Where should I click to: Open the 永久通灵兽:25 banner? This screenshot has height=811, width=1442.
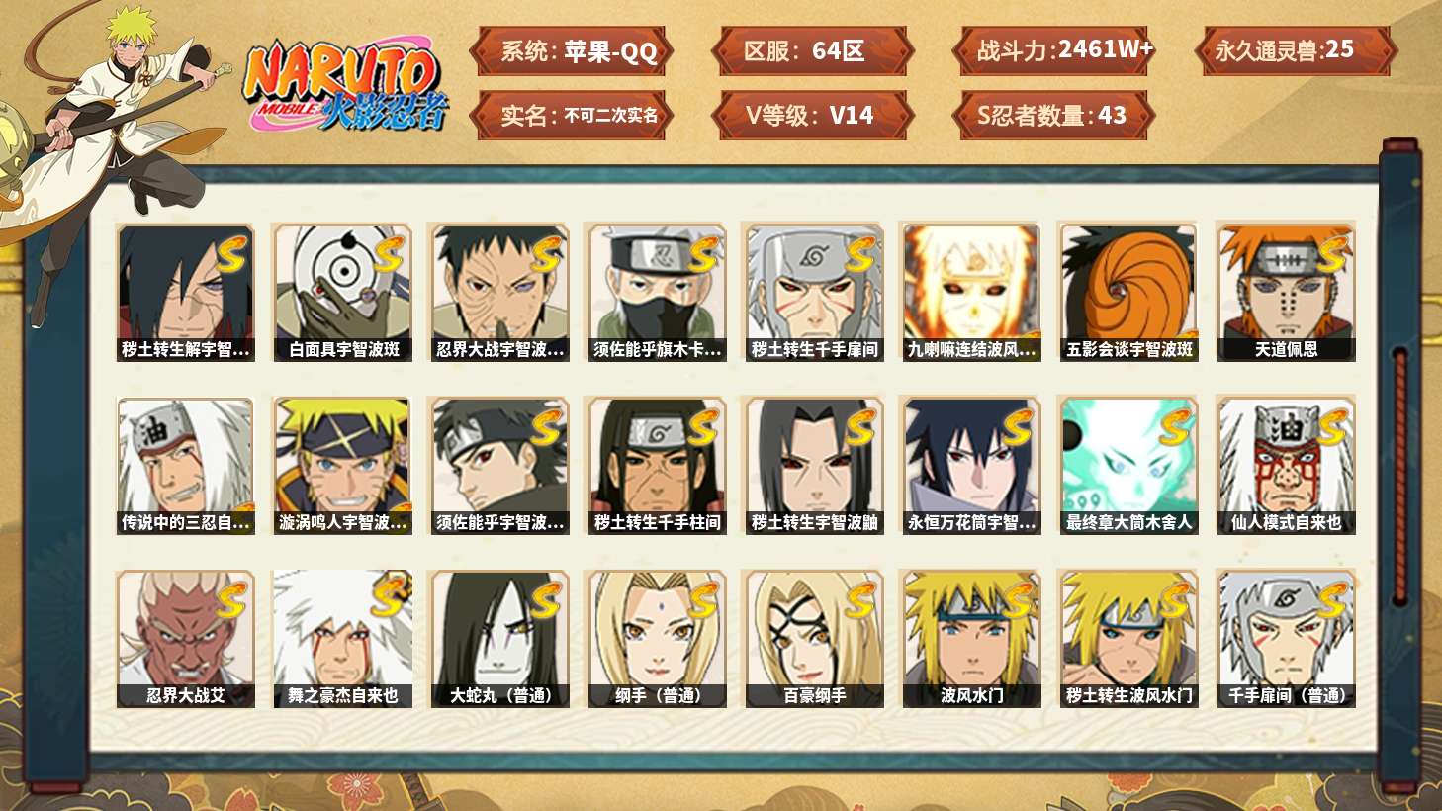point(1295,51)
